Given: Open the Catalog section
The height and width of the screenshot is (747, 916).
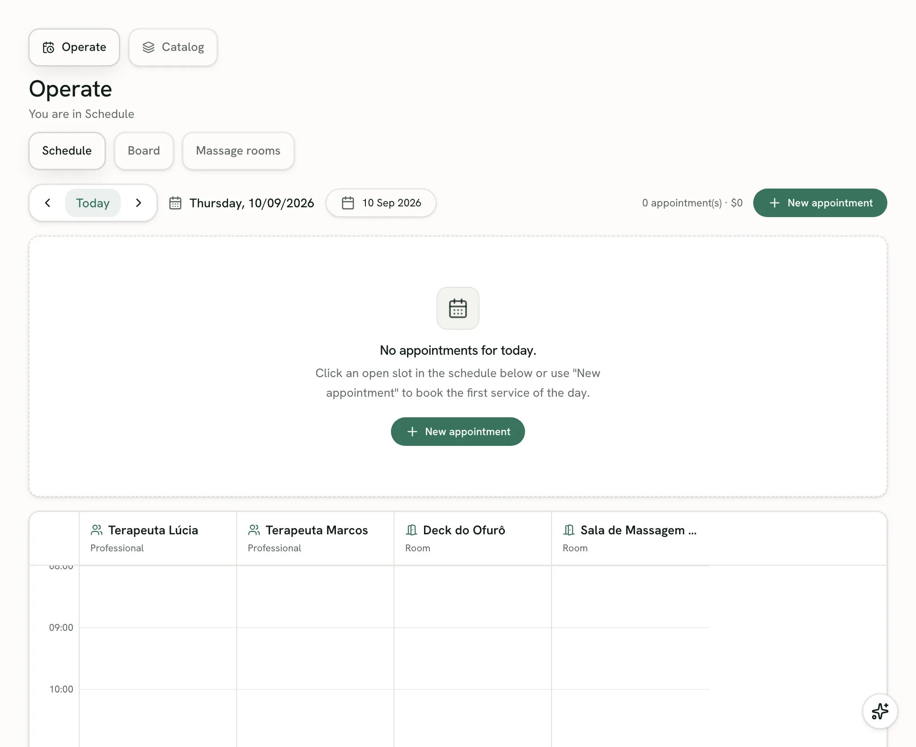Looking at the screenshot, I should click(173, 47).
